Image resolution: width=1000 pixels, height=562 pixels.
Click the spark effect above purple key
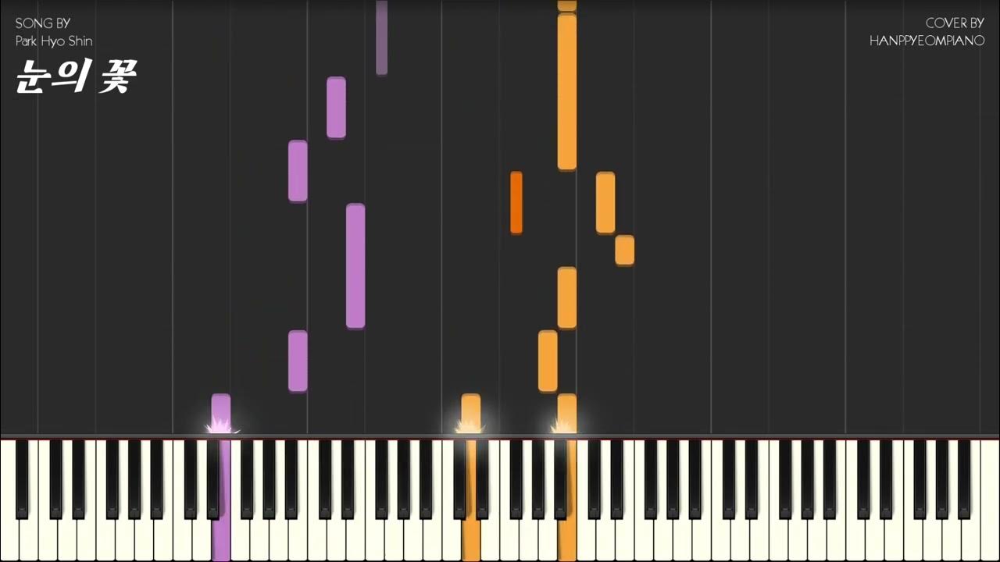pos(221,425)
